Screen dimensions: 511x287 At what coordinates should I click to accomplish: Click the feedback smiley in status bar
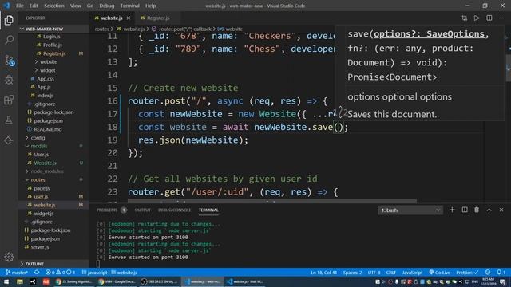[x=488, y=273]
